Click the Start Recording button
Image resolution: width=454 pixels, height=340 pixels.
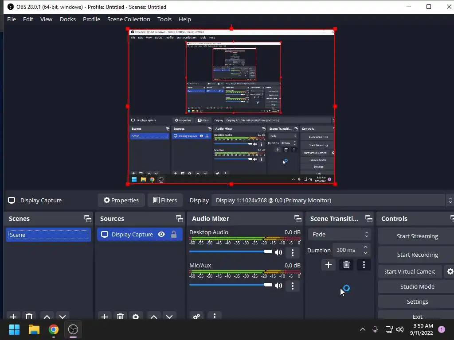click(x=417, y=255)
